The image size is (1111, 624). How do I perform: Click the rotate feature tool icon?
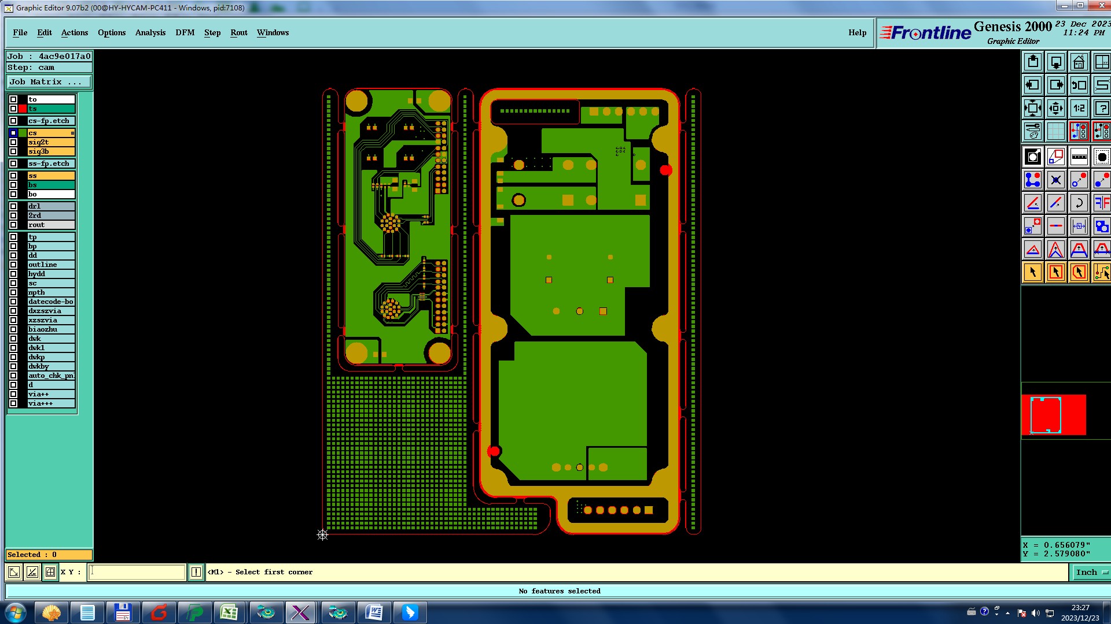coord(1079,203)
